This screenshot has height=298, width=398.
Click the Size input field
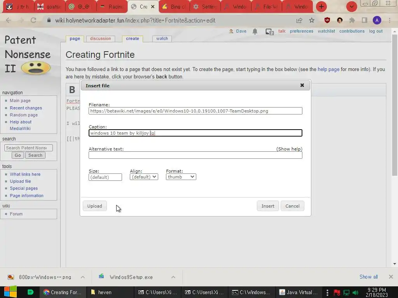click(x=105, y=177)
